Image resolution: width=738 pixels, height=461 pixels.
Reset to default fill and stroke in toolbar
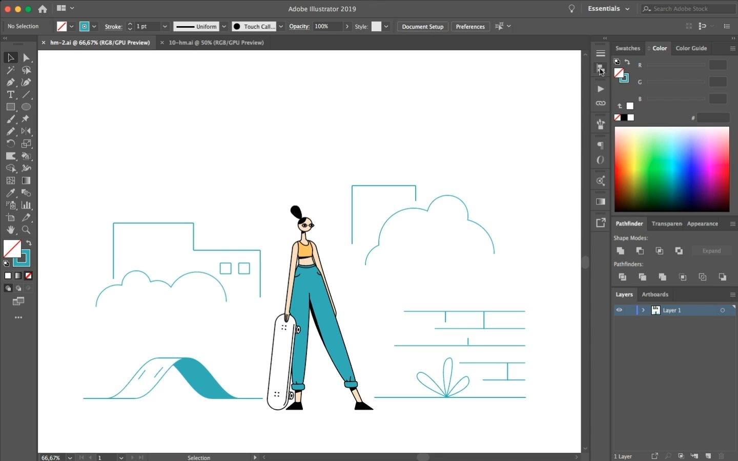(x=6, y=264)
